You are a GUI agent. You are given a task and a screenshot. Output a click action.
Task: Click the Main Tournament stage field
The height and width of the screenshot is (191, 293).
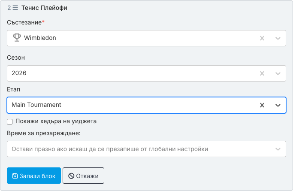point(147,105)
